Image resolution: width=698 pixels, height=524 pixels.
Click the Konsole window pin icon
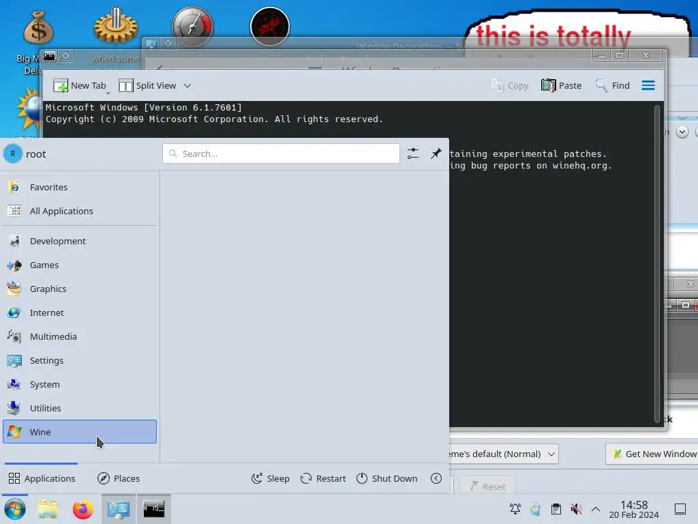tap(66, 56)
